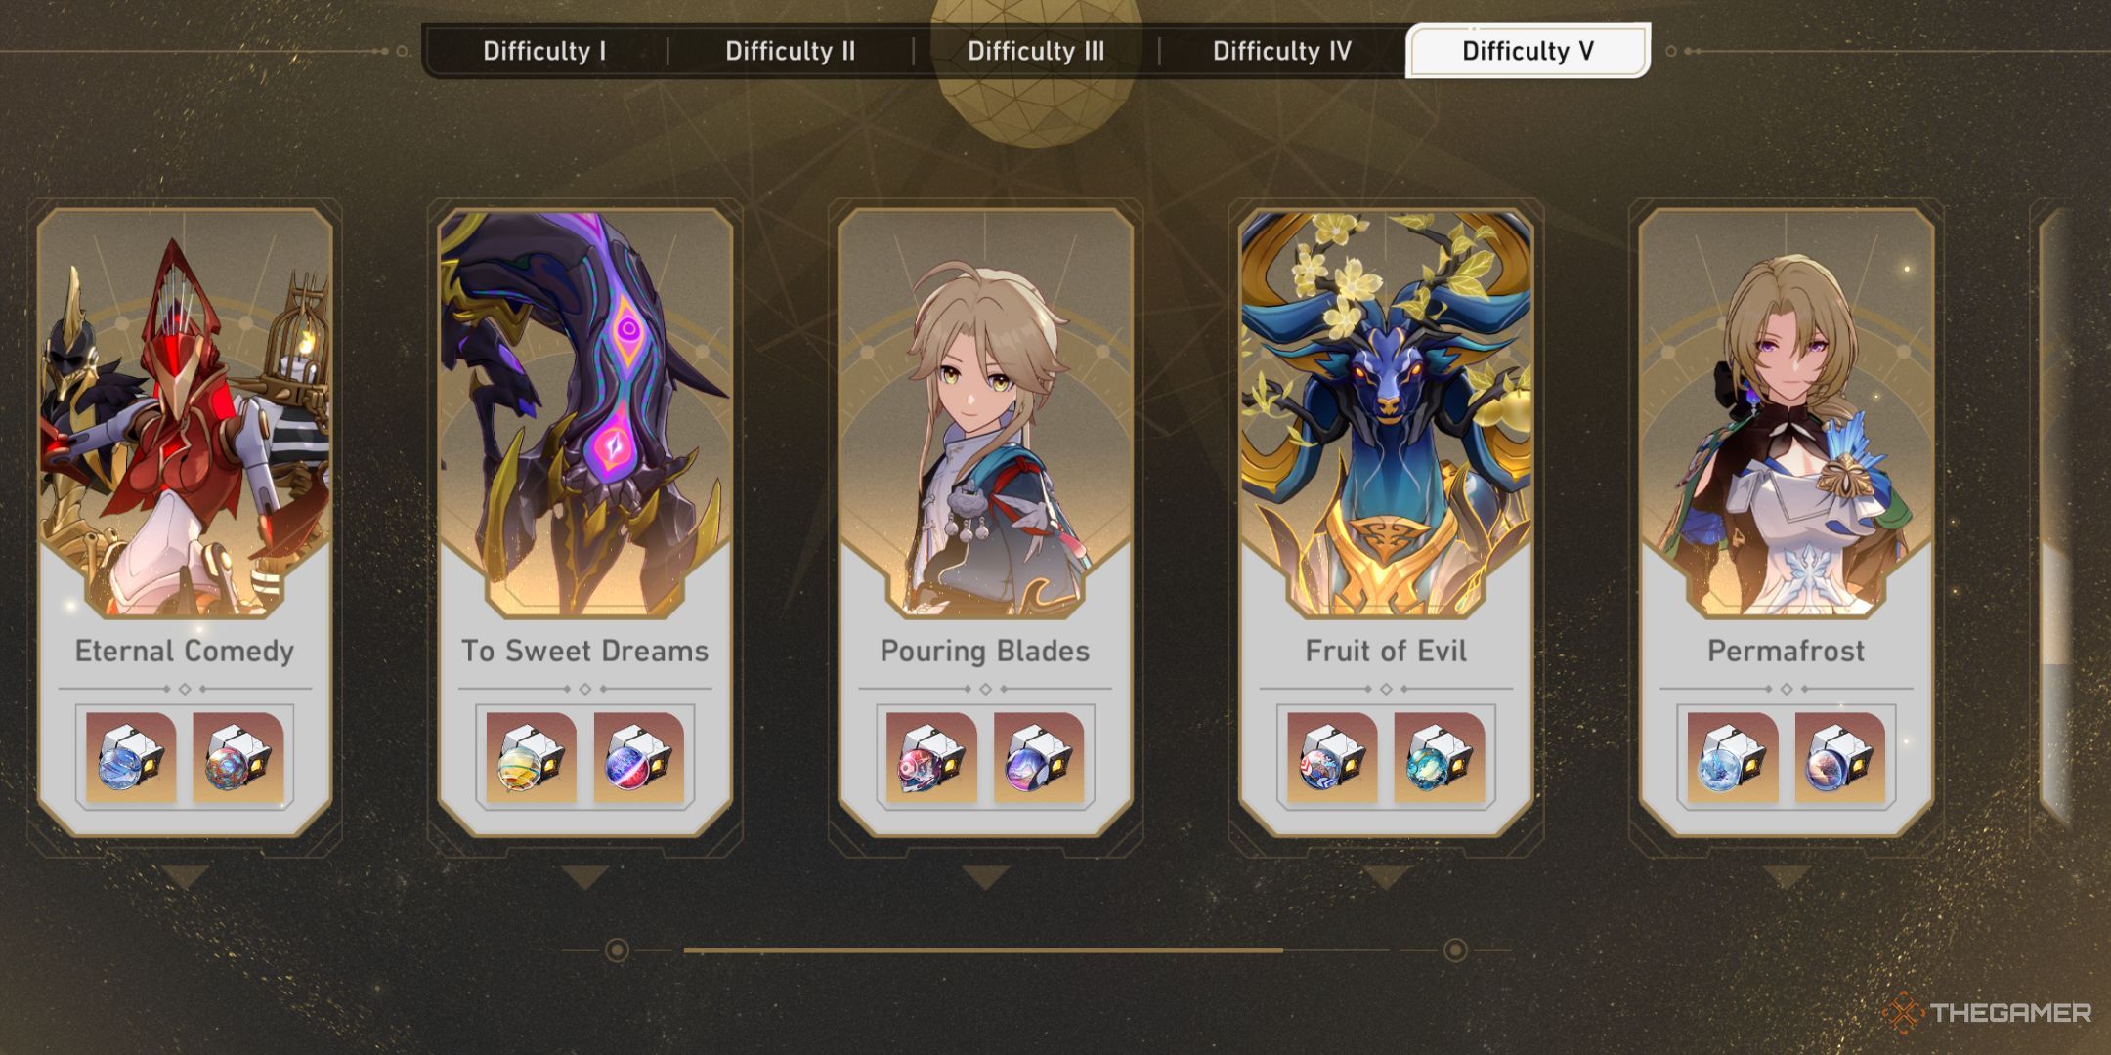Switch to Difficulty I tab
Viewport: 2111px width, 1055px height.
[x=544, y=51]
